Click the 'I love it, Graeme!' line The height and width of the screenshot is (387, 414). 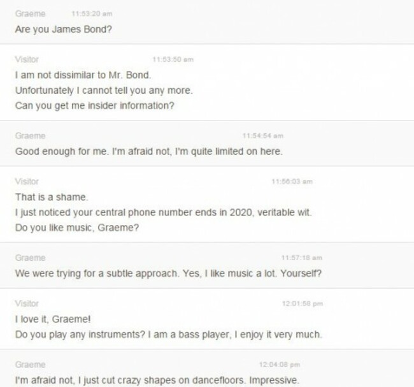pos(53,319)
